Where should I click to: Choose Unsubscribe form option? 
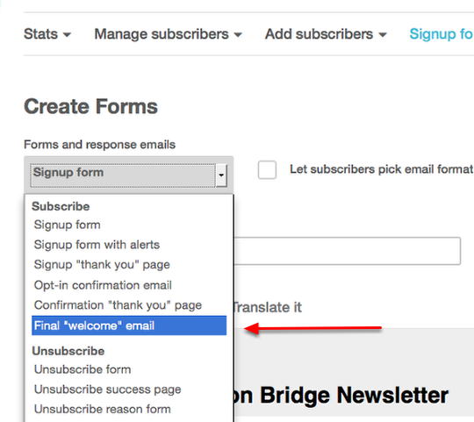pyautogui.click(x=83, y=369)
